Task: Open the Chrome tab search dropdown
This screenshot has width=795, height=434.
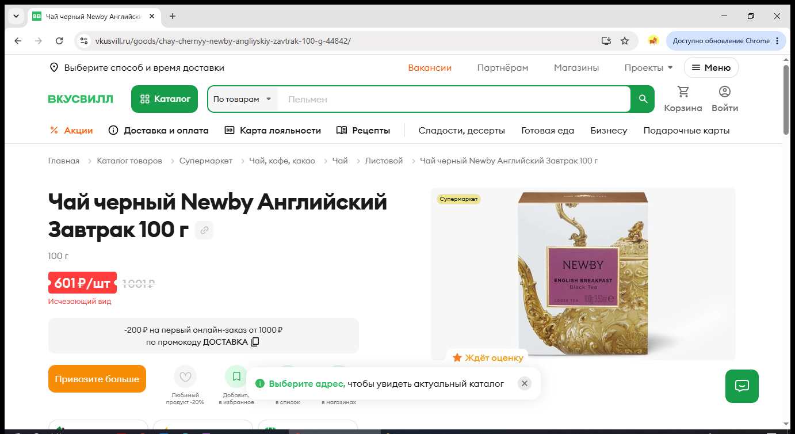Action: (16, 16)
